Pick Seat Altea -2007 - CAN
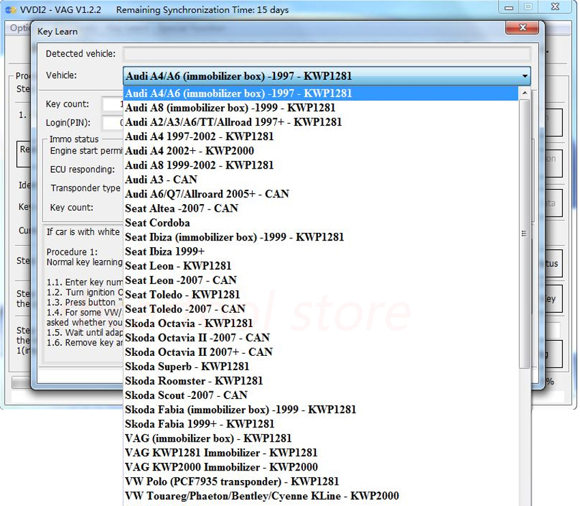Viewport: 580px width, 506px height. pyautogui.click(x=321, y=208)
